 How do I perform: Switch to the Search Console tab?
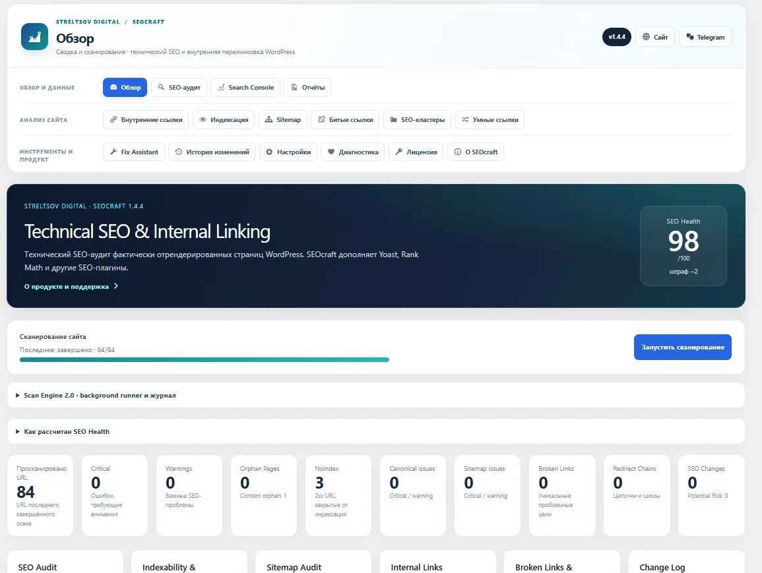coord(245,88)
